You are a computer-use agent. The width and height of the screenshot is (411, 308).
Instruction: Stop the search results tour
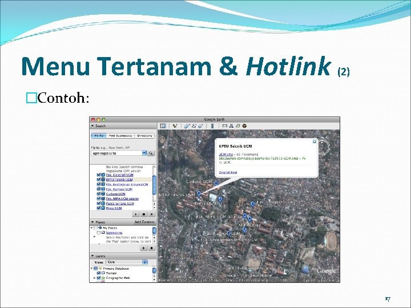pos(144,214)
